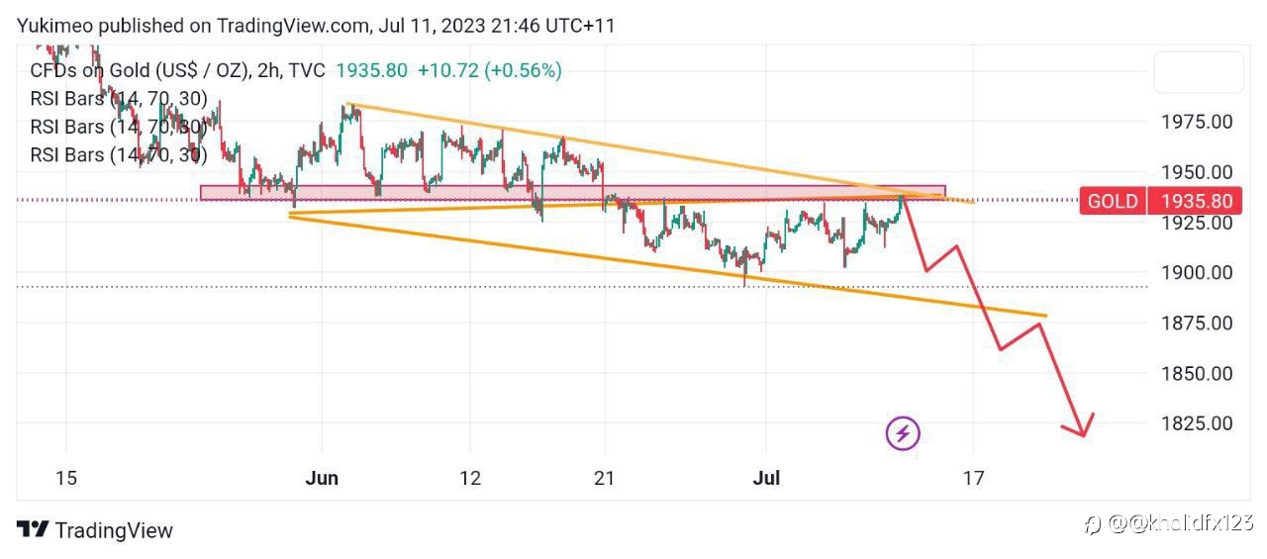Click the red arrowhead of projected path
The width and height of the screenshot is (1267, 559).
point(1079,424)
